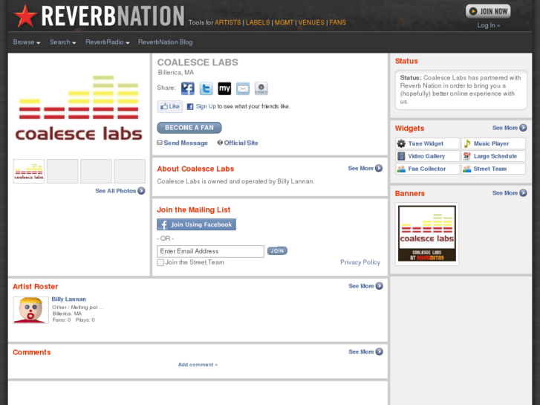540x405 pixels.
Task: Open the Coalesce Labs banner image
Action: tap(427, 233)
